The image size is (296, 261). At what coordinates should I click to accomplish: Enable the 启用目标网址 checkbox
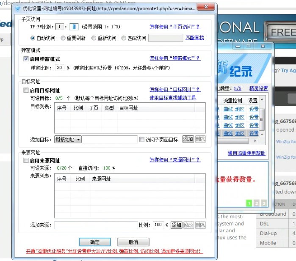26,90
